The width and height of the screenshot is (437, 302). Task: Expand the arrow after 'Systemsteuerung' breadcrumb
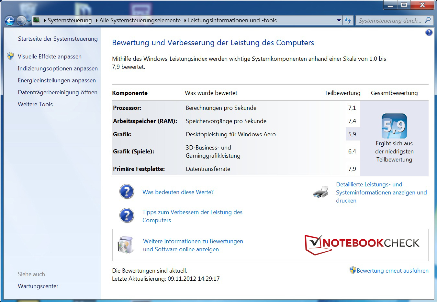pyautogui.click(x=96, y=20)
